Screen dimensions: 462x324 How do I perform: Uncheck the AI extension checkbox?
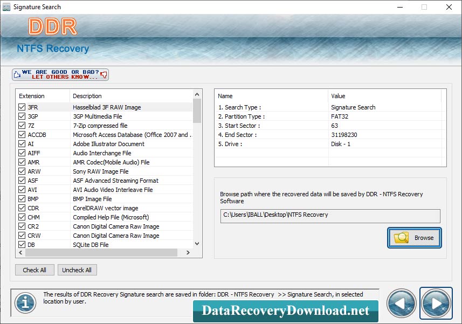(22, 144)
